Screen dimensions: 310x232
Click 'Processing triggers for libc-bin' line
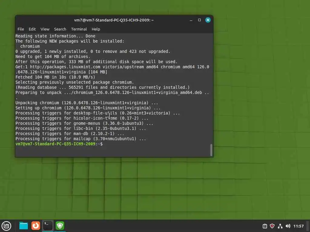point(81,128)
